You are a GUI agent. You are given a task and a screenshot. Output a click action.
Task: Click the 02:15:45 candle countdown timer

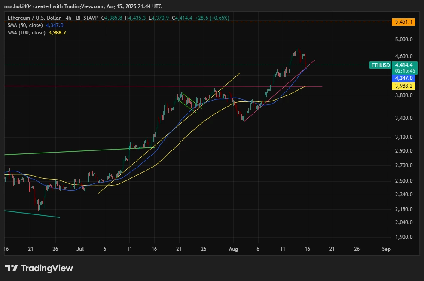click(404, 70)
